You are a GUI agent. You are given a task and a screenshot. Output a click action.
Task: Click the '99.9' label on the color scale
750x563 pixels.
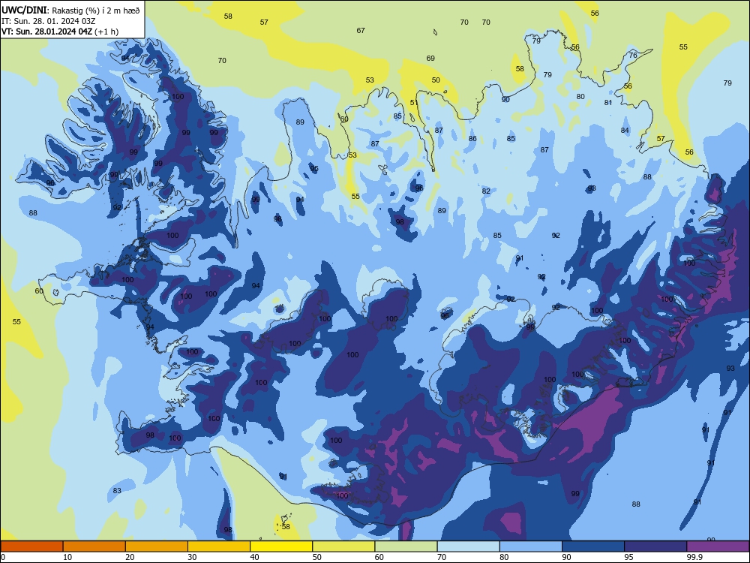point(694,557)
